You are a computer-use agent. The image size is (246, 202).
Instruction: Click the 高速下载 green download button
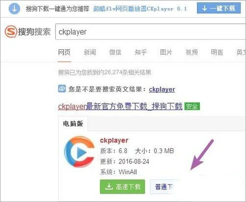123,187
